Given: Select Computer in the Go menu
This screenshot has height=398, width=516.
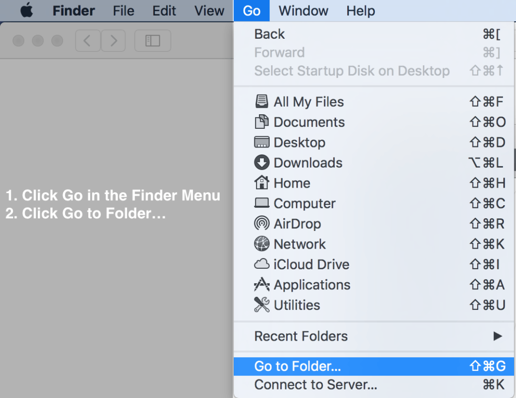Looking at the screenshot, I should (304, 203).
